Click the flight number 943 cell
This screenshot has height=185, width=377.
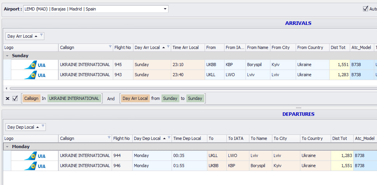[x=123, y=75]
